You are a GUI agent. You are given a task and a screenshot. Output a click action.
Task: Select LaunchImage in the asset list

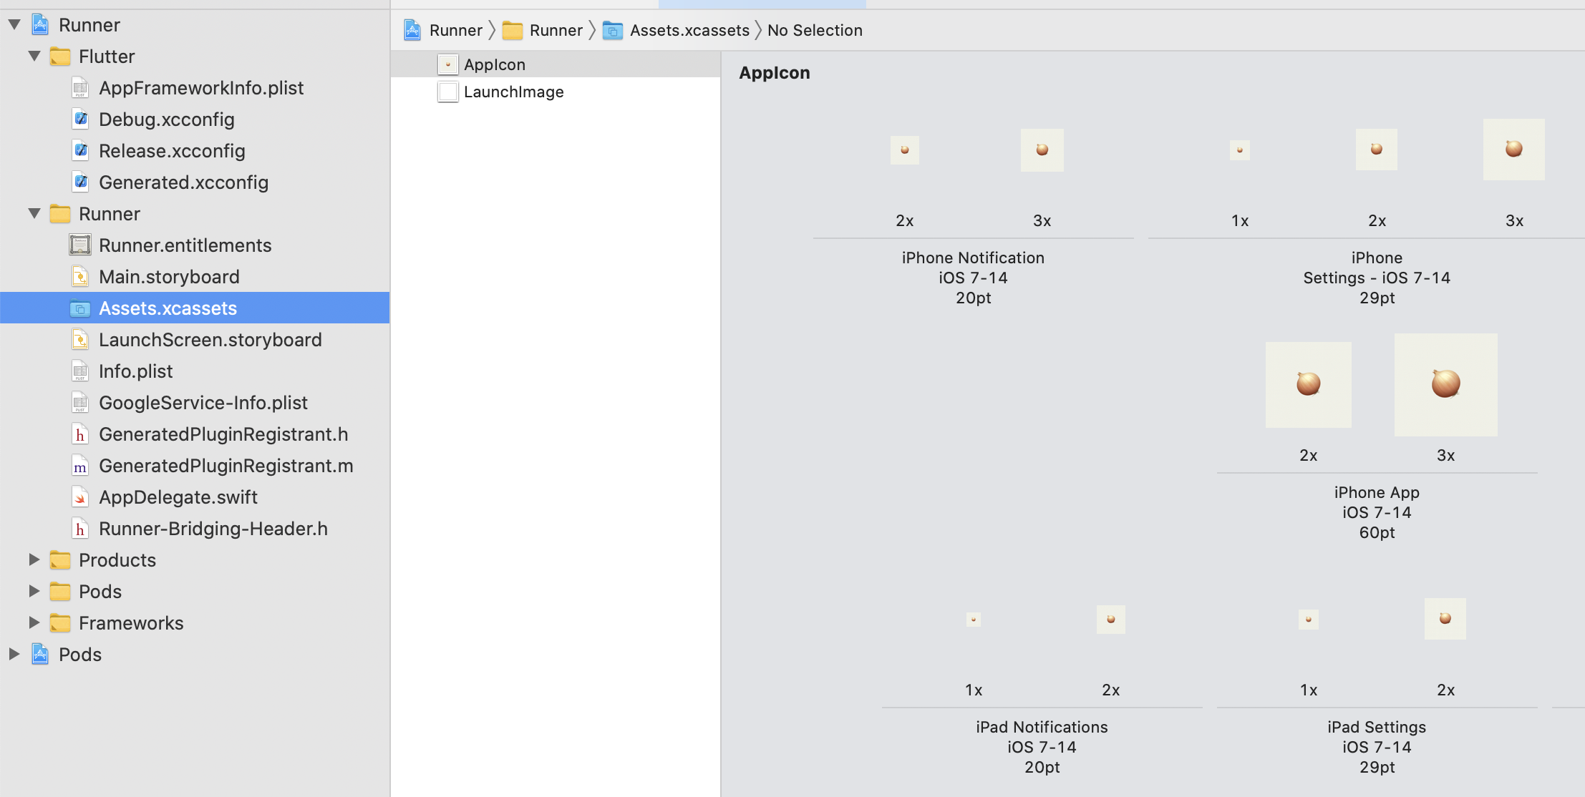coord(513,92)
